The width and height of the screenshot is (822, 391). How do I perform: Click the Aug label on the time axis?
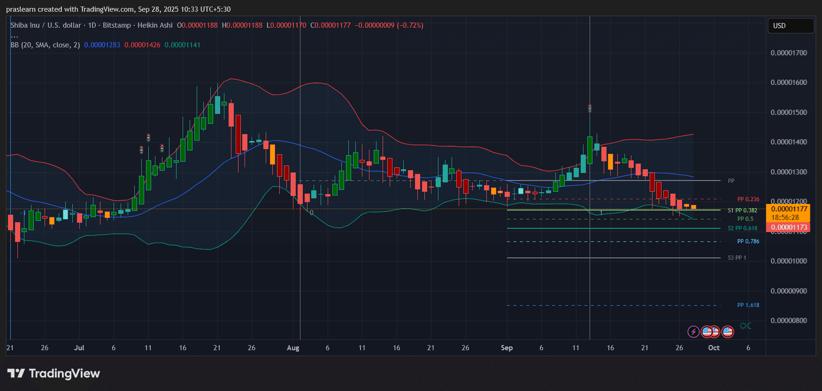click(293, 348)
